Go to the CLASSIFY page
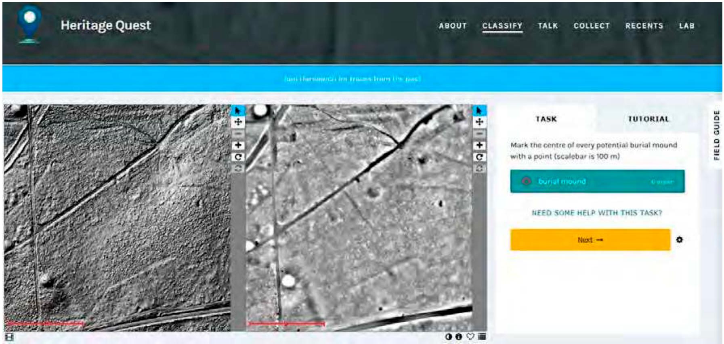The height and width of the screenshot is (344, 724). [x=502, y=26]
